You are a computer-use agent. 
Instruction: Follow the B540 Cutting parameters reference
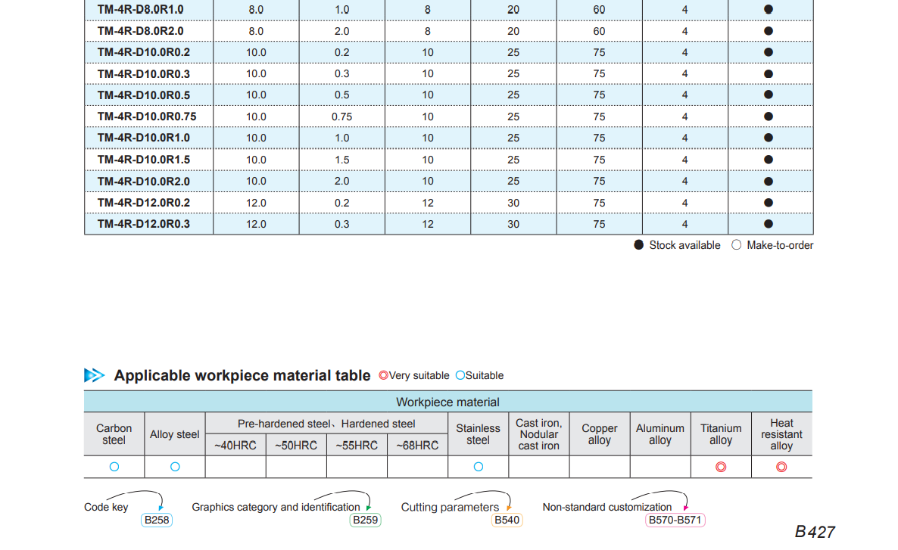507,520
